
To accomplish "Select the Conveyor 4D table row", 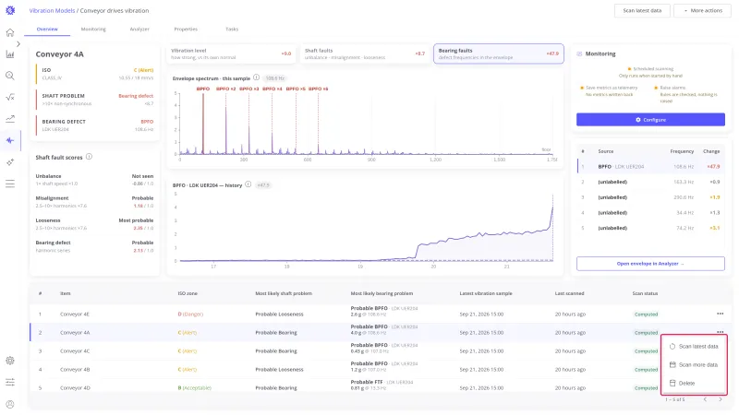I will [380, 387].
